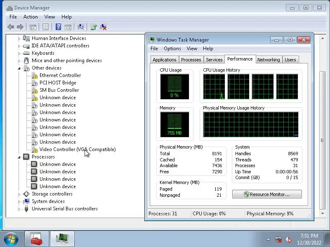
Task: Expand the Keyboards node
Action: click(19, 54)
